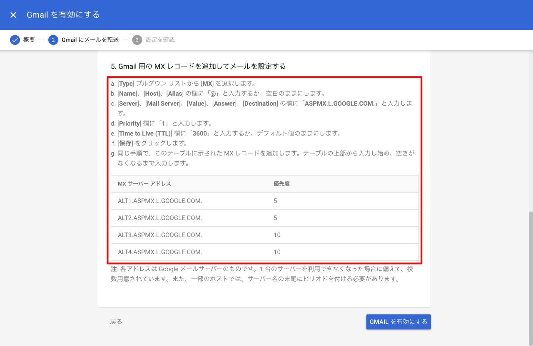
Task: Click step a text about [Type] プルダウン
Action: 187,84
